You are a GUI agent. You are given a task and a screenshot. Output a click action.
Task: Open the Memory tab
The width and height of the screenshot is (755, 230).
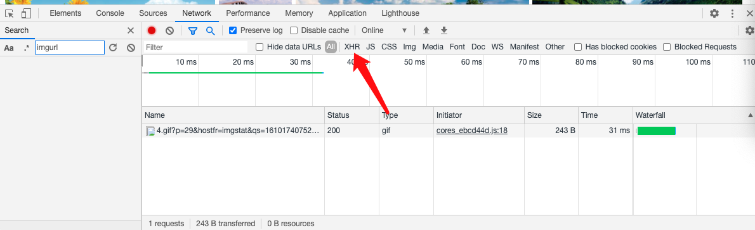click(x=299, y=13)
